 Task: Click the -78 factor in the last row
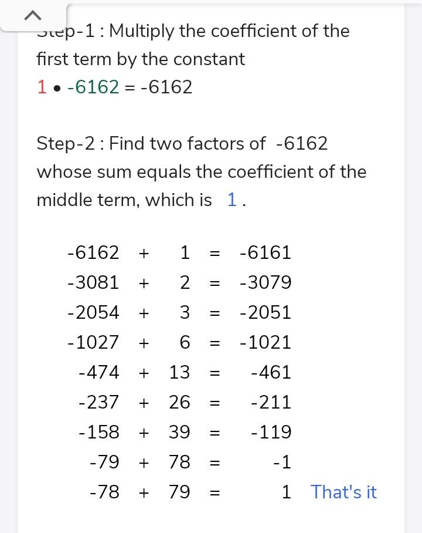pyautogui.click(x=104, y=492)
